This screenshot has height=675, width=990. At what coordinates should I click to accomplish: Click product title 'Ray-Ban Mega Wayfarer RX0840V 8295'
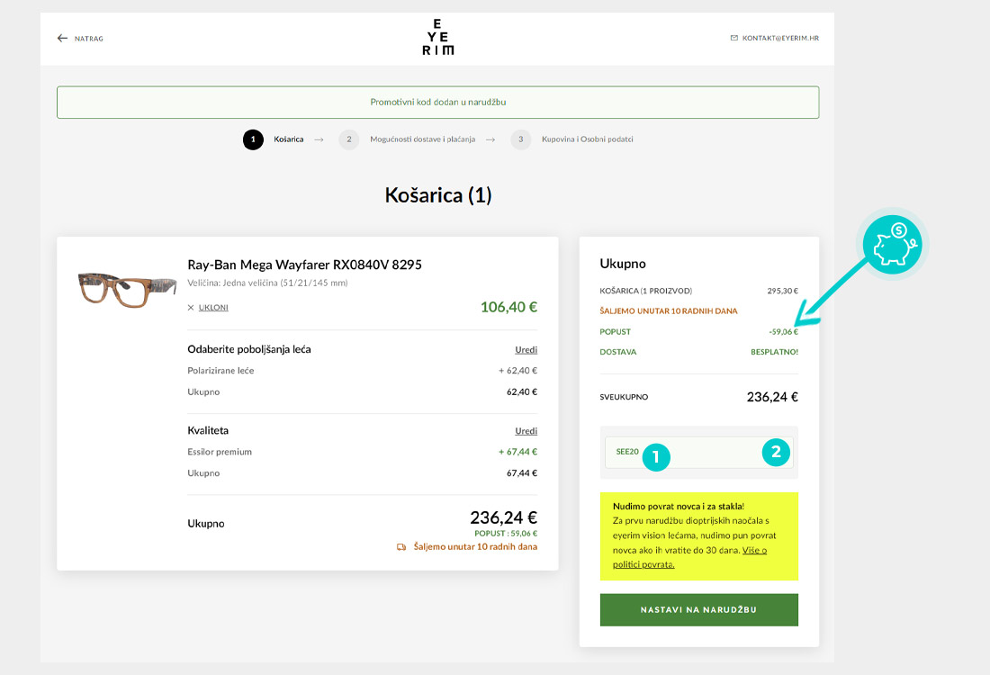(304, 265)
